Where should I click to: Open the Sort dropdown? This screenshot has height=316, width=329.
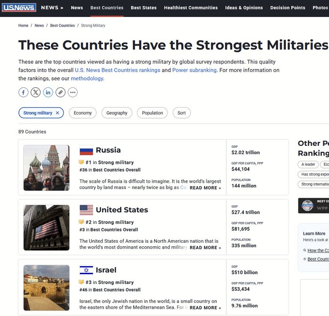click(x=181, y=113)
